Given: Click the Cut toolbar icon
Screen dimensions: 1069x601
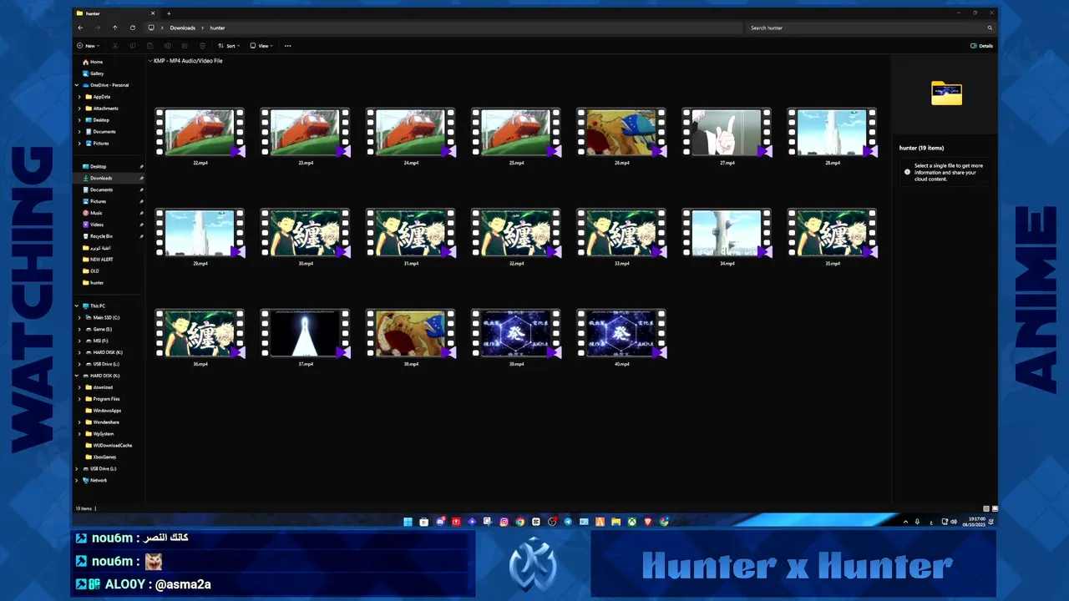Looking at the screenshot, I should 114,46.
